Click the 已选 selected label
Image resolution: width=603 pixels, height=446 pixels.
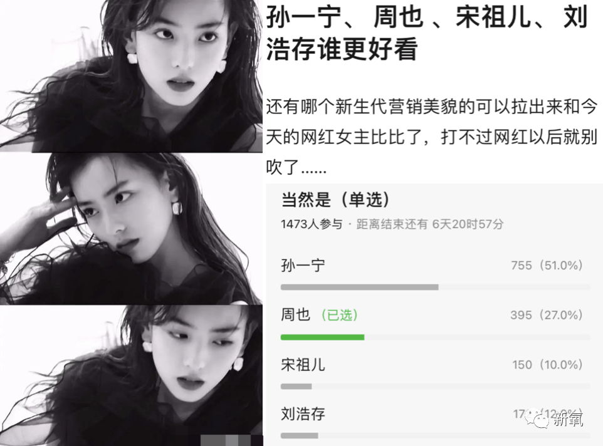tap(340, 315)
